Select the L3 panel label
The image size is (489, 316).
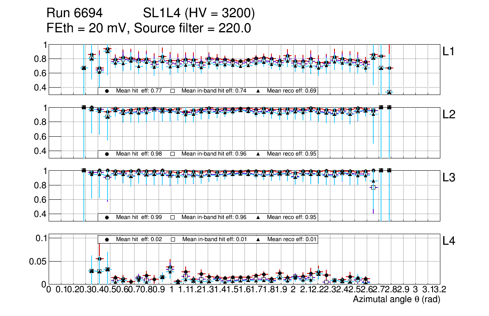pos(449,178)
